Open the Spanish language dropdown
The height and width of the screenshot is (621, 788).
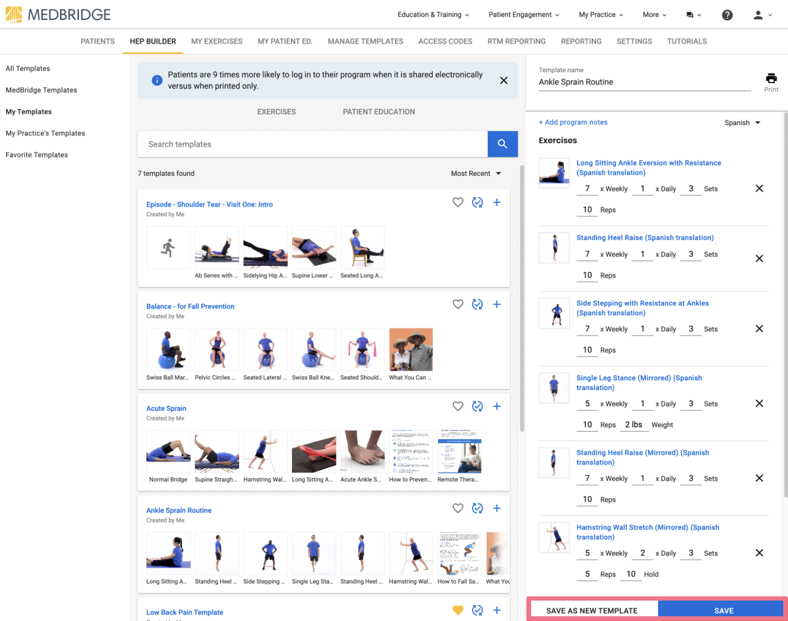click(742, 123)
